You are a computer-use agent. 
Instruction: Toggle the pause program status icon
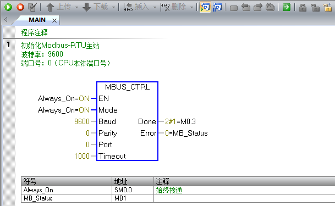(217, 7)
